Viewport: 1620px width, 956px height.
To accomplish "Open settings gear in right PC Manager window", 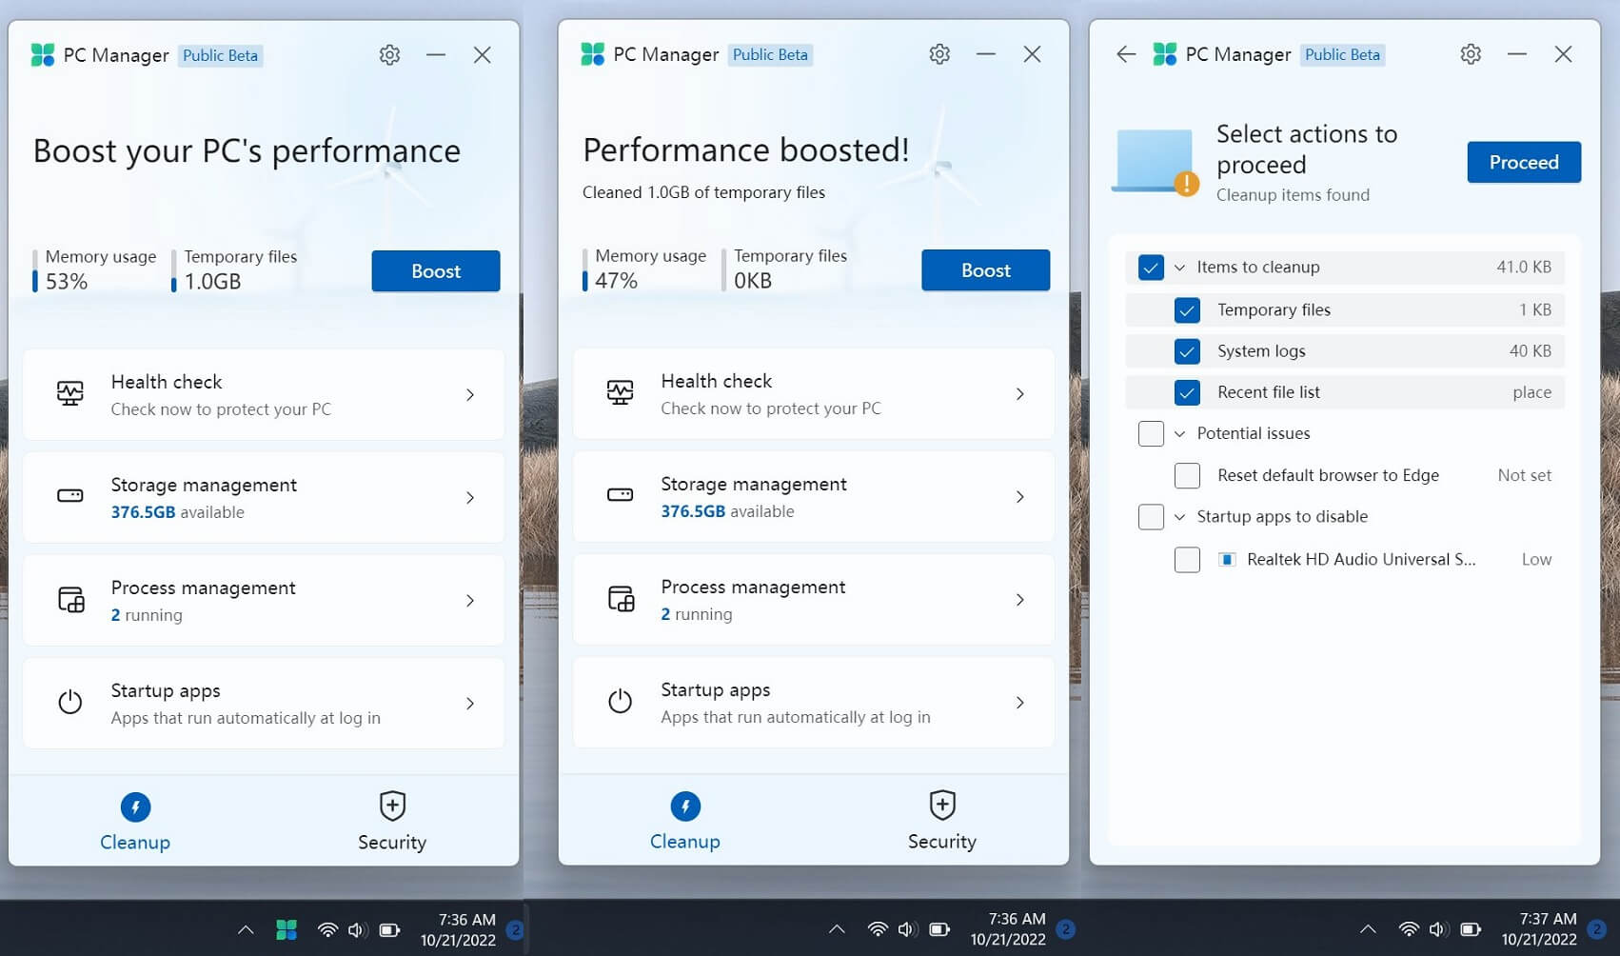I will tap(1471, 54).
